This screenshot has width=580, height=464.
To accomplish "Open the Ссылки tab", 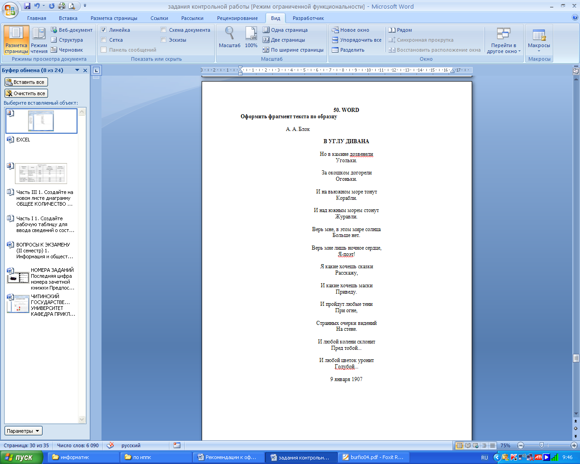I will tap(159, 18).
